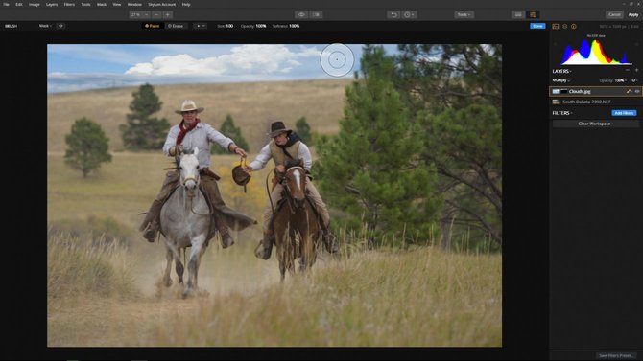643x361 pixels.
Task: Select the Clouds.jpg layer
Action: pos(595,91)
